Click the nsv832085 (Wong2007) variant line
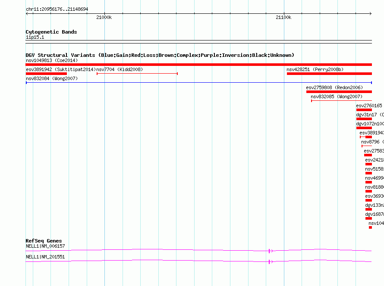 click(x=341, y=101)
